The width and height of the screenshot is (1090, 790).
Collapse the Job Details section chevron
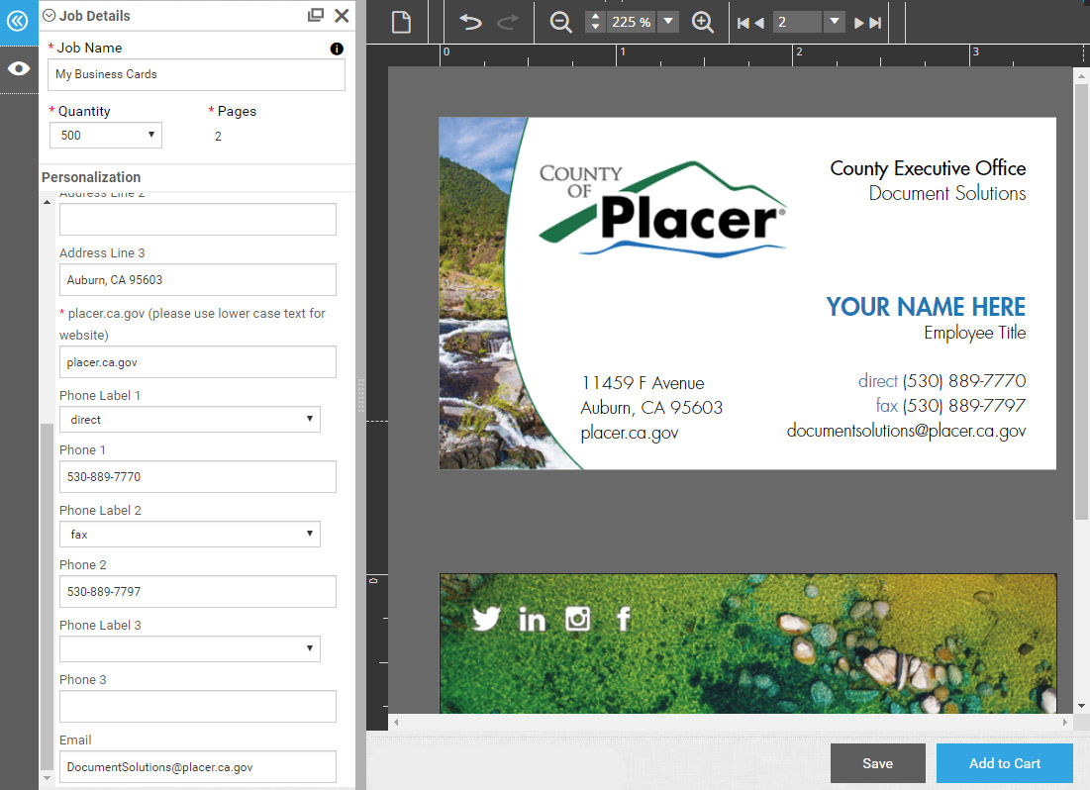pyautogui.click(x=49, y=15)
